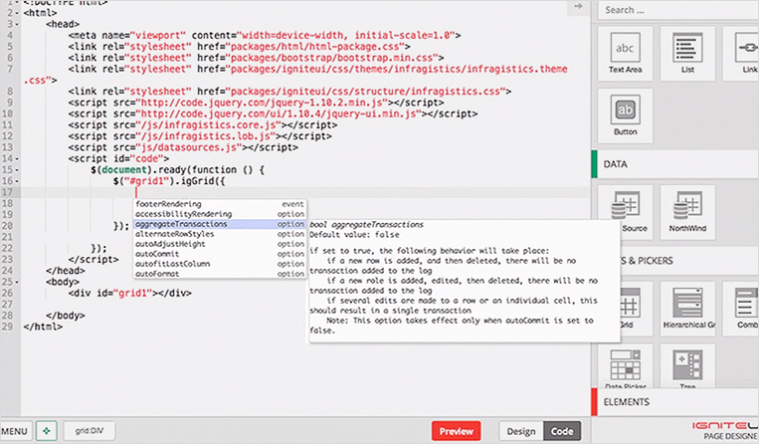Fold the head tag on line 3
The width and height of the screenshot is (759, 444).
click(x=23, y=21)
